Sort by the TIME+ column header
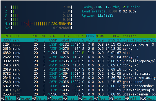The image size is (156, 101). (x=114, y=36)
